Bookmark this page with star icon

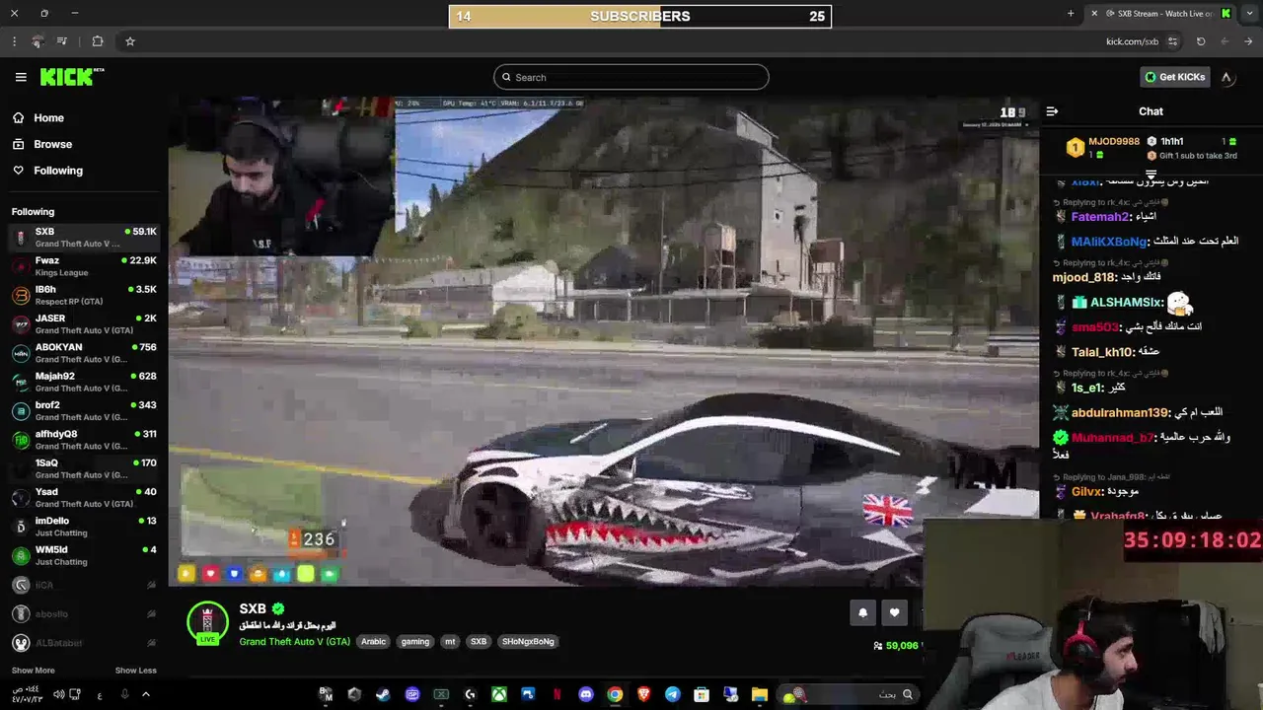[x=129, y=41]
